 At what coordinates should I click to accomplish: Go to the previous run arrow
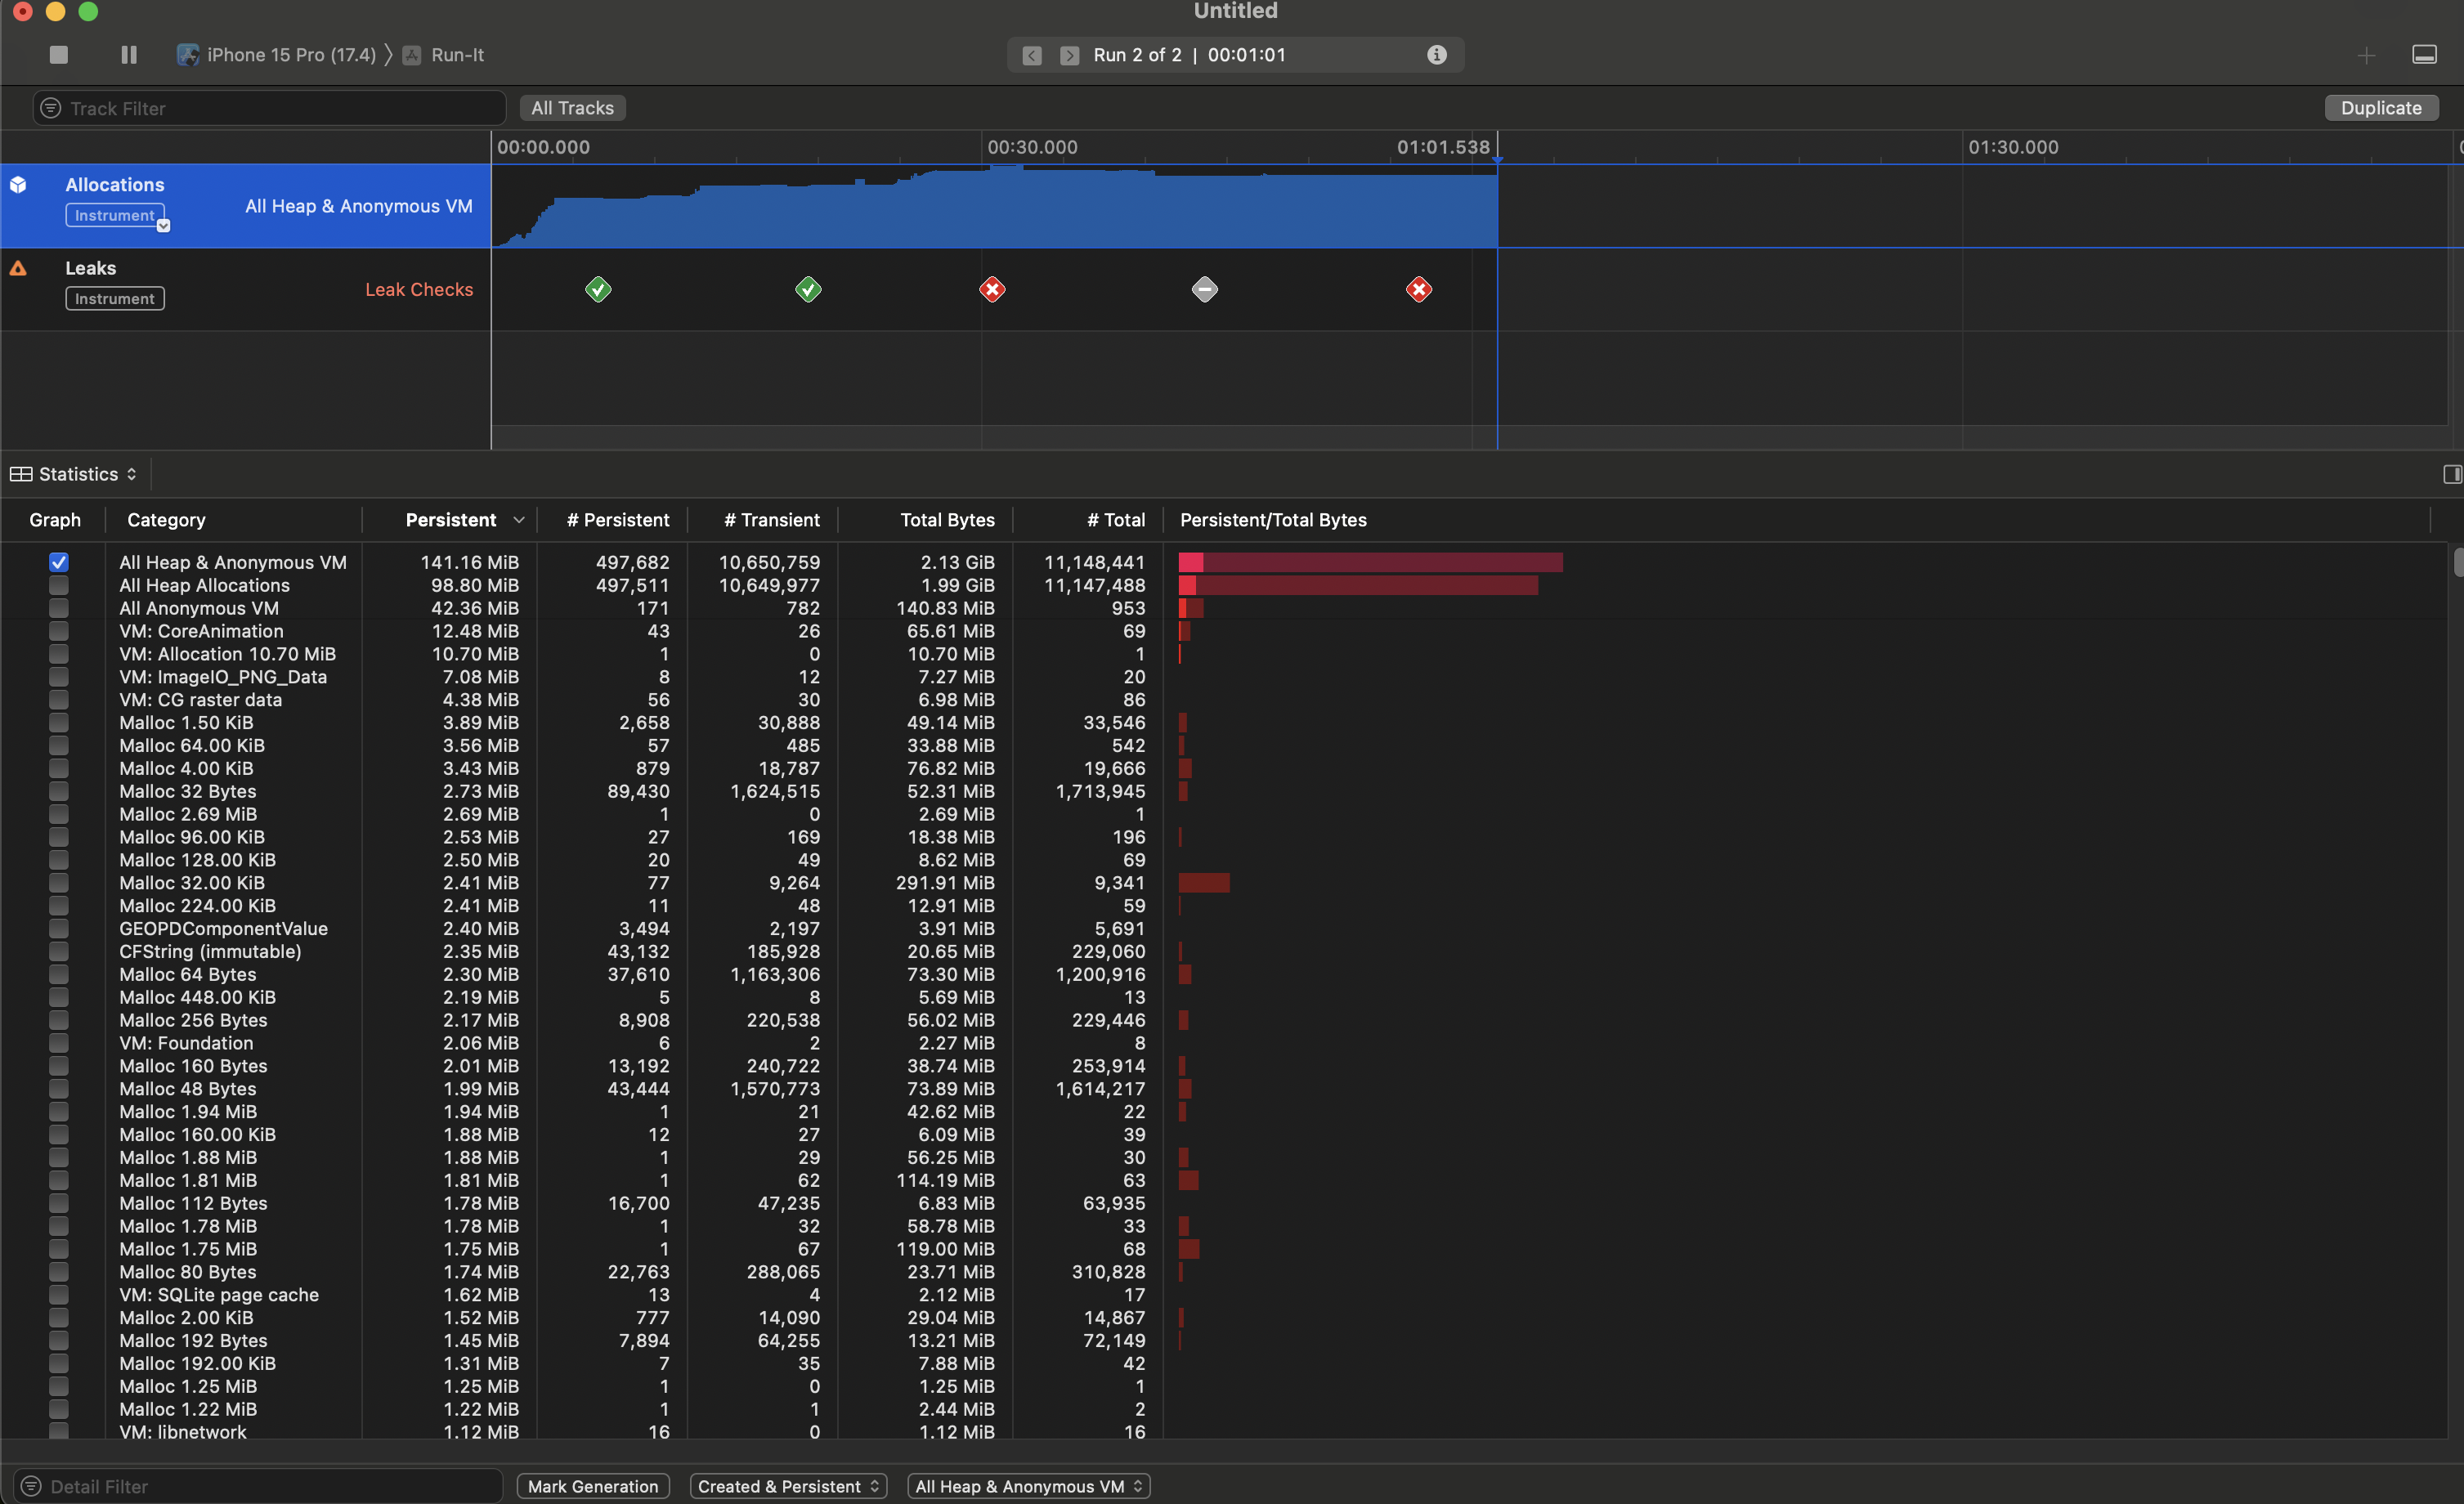[1032, 55]
